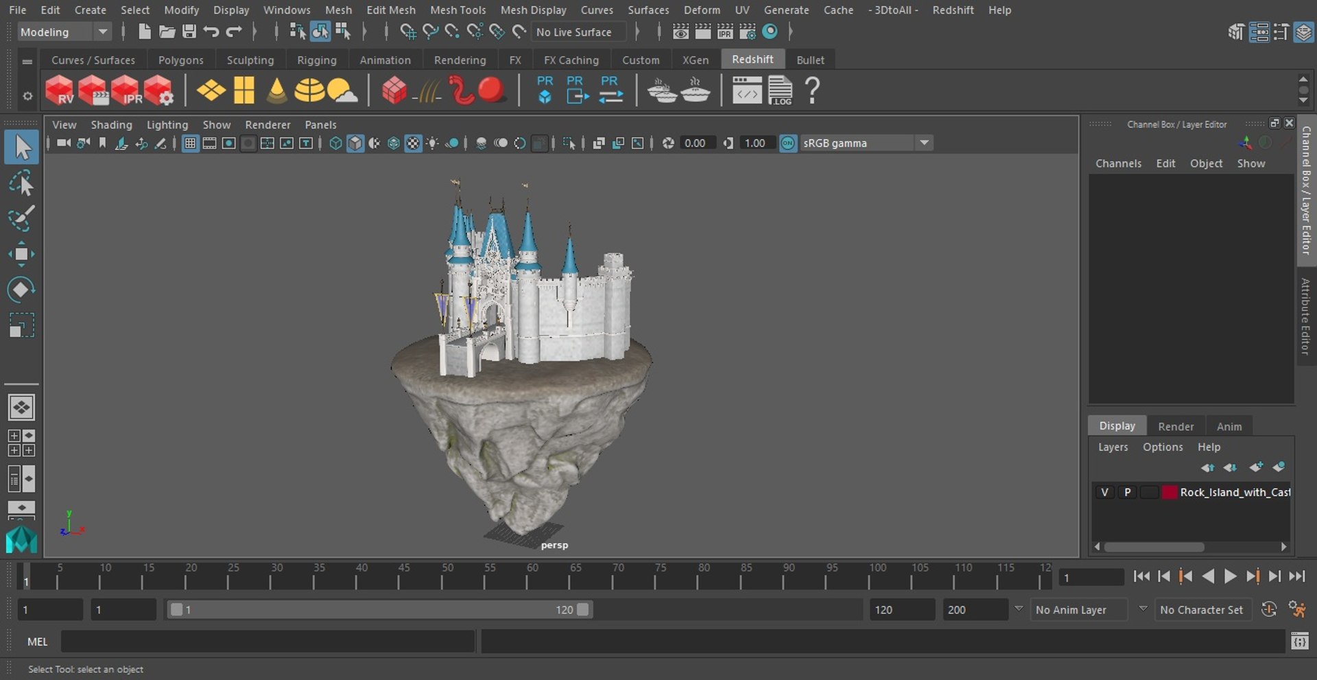The height and width of the screenshot is (680, 1317).
Task: Toggle playback P of Rock_Island layer
Action: [1127, 492]
